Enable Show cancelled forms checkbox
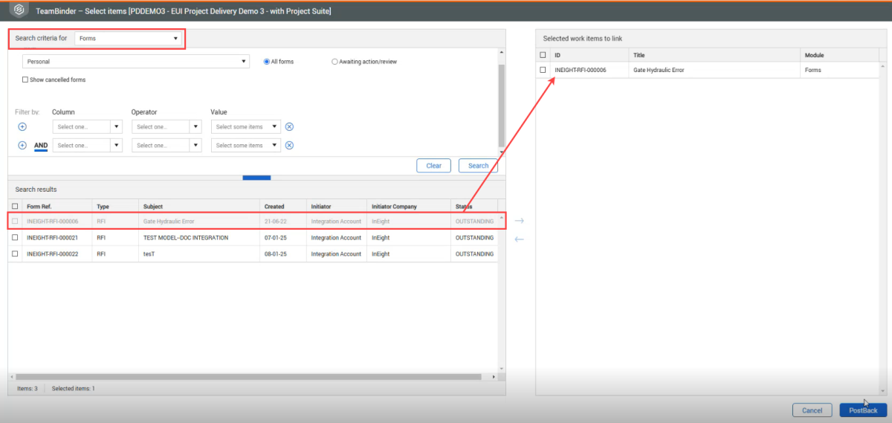892x423 pixels. click(x=25, y=80)
